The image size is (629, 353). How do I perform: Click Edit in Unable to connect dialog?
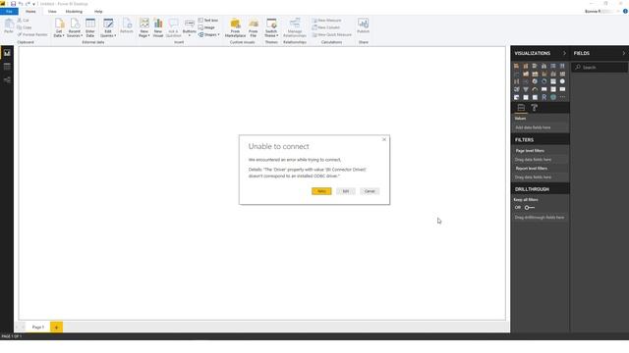(345, 191)
